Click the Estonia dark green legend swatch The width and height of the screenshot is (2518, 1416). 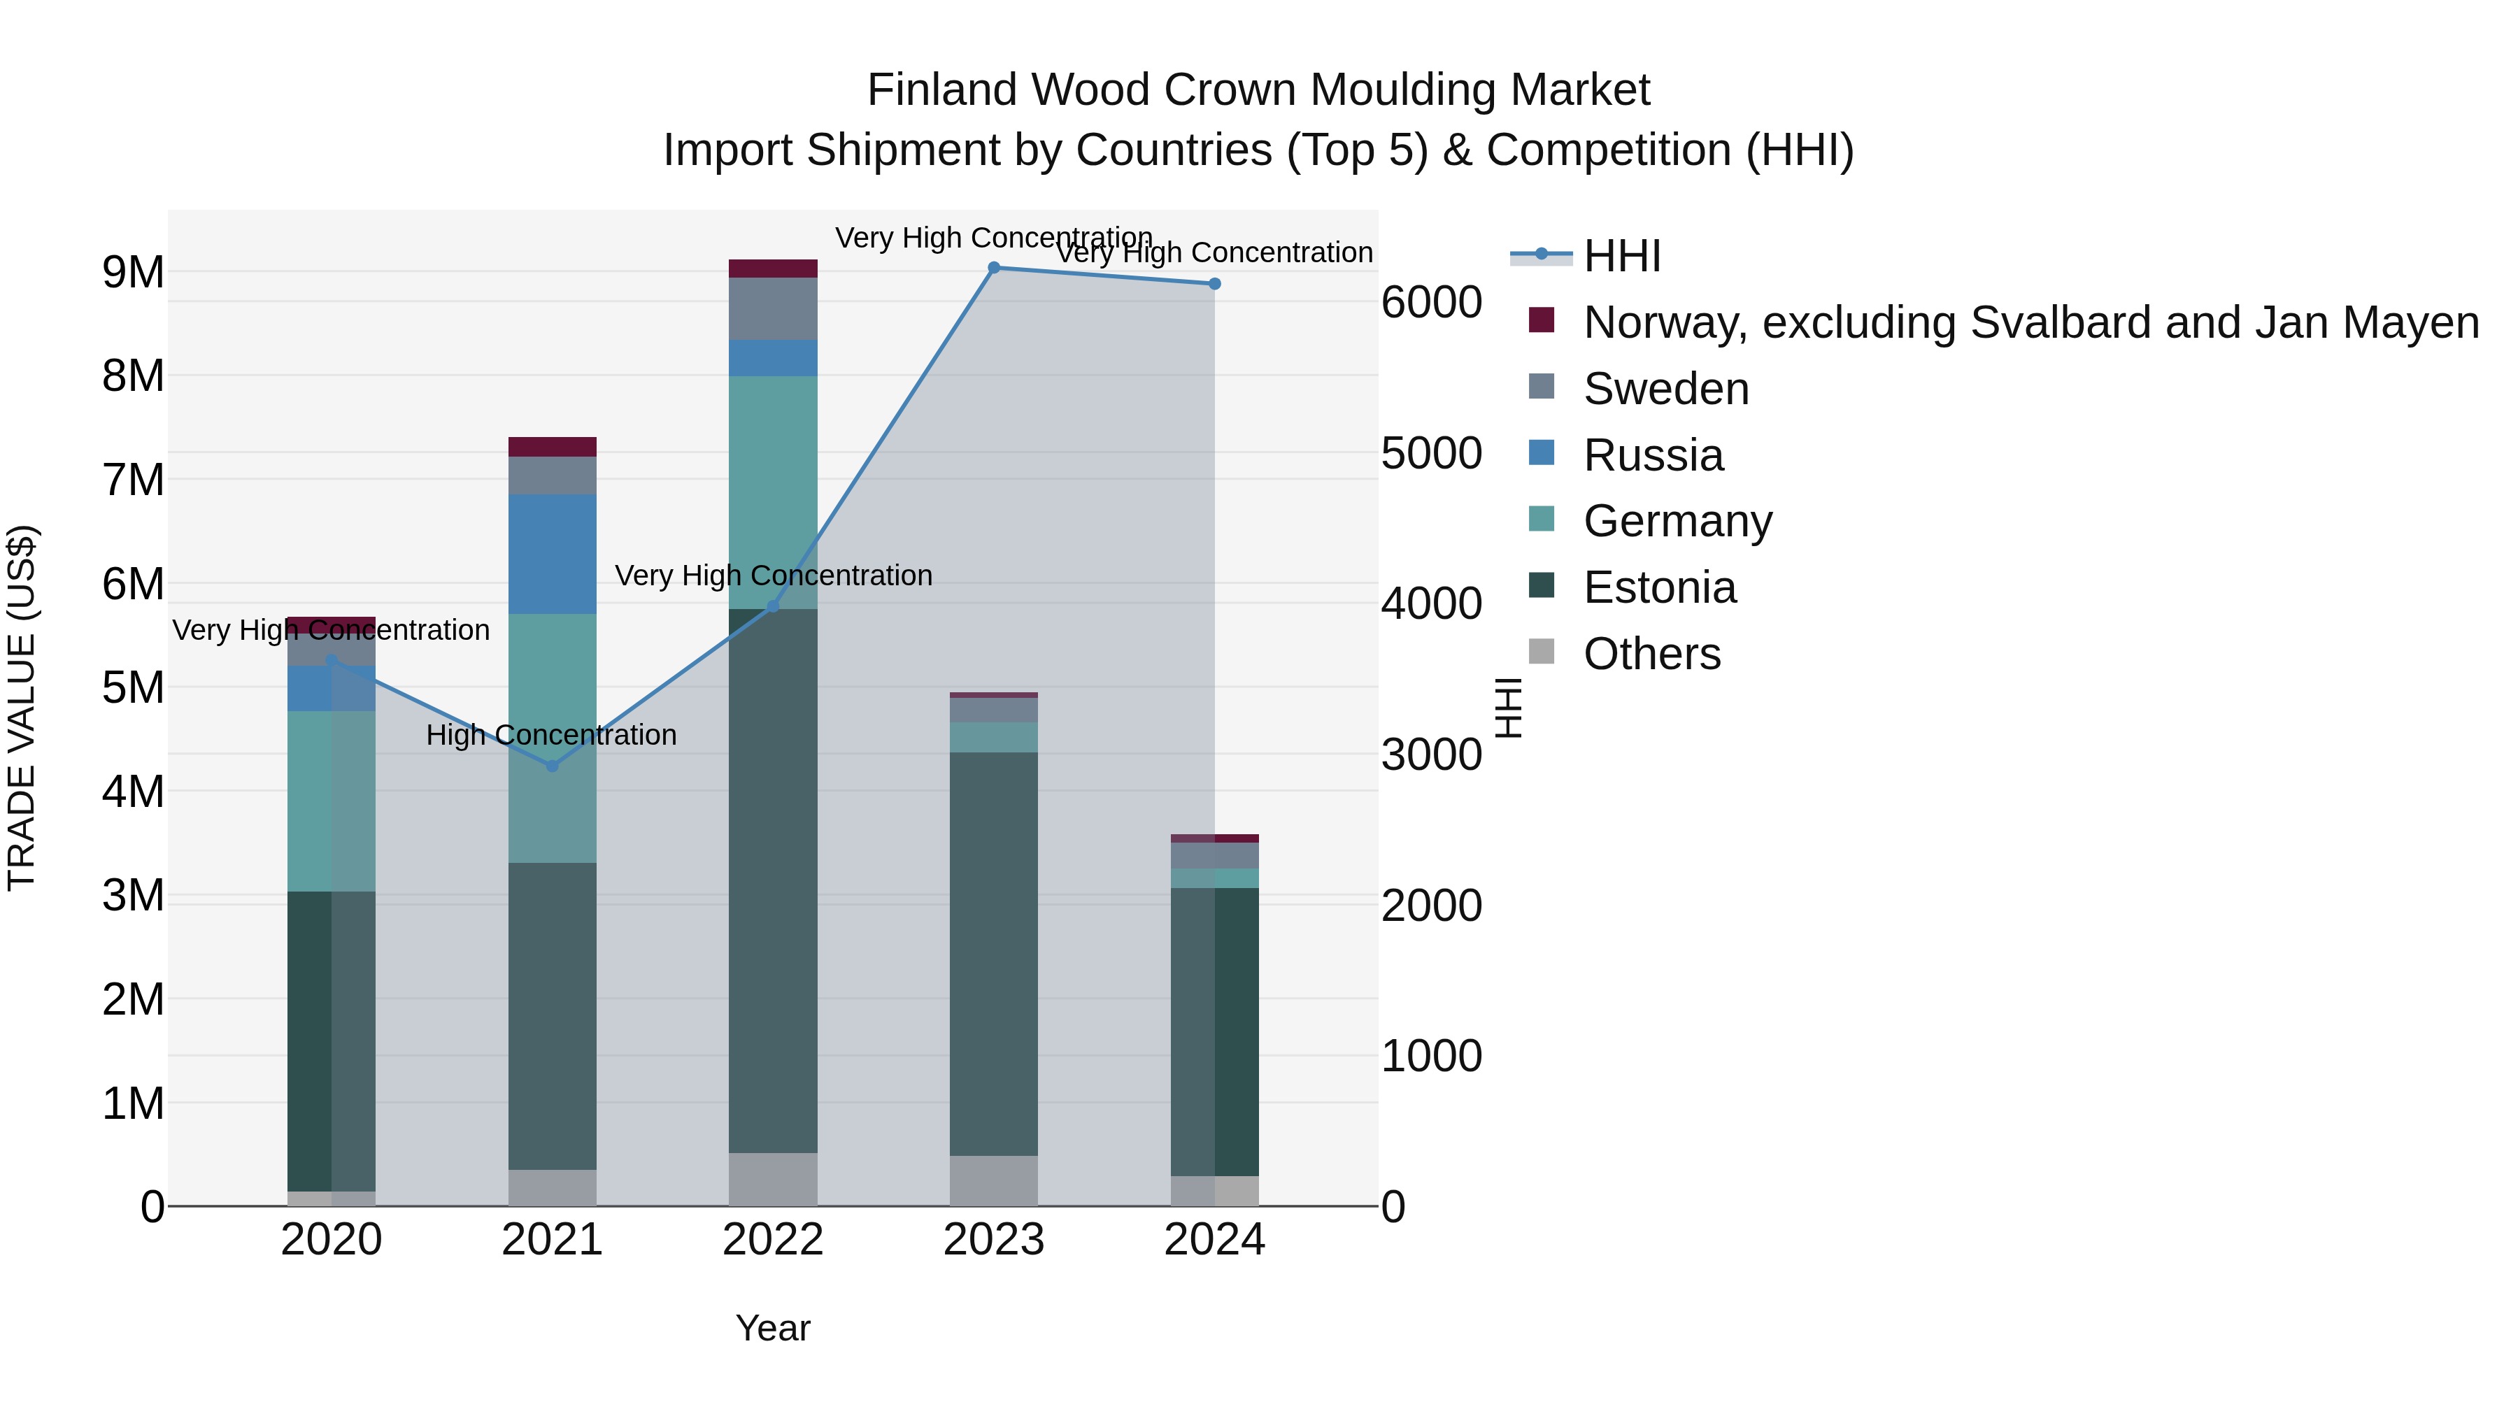point(1542,585)
